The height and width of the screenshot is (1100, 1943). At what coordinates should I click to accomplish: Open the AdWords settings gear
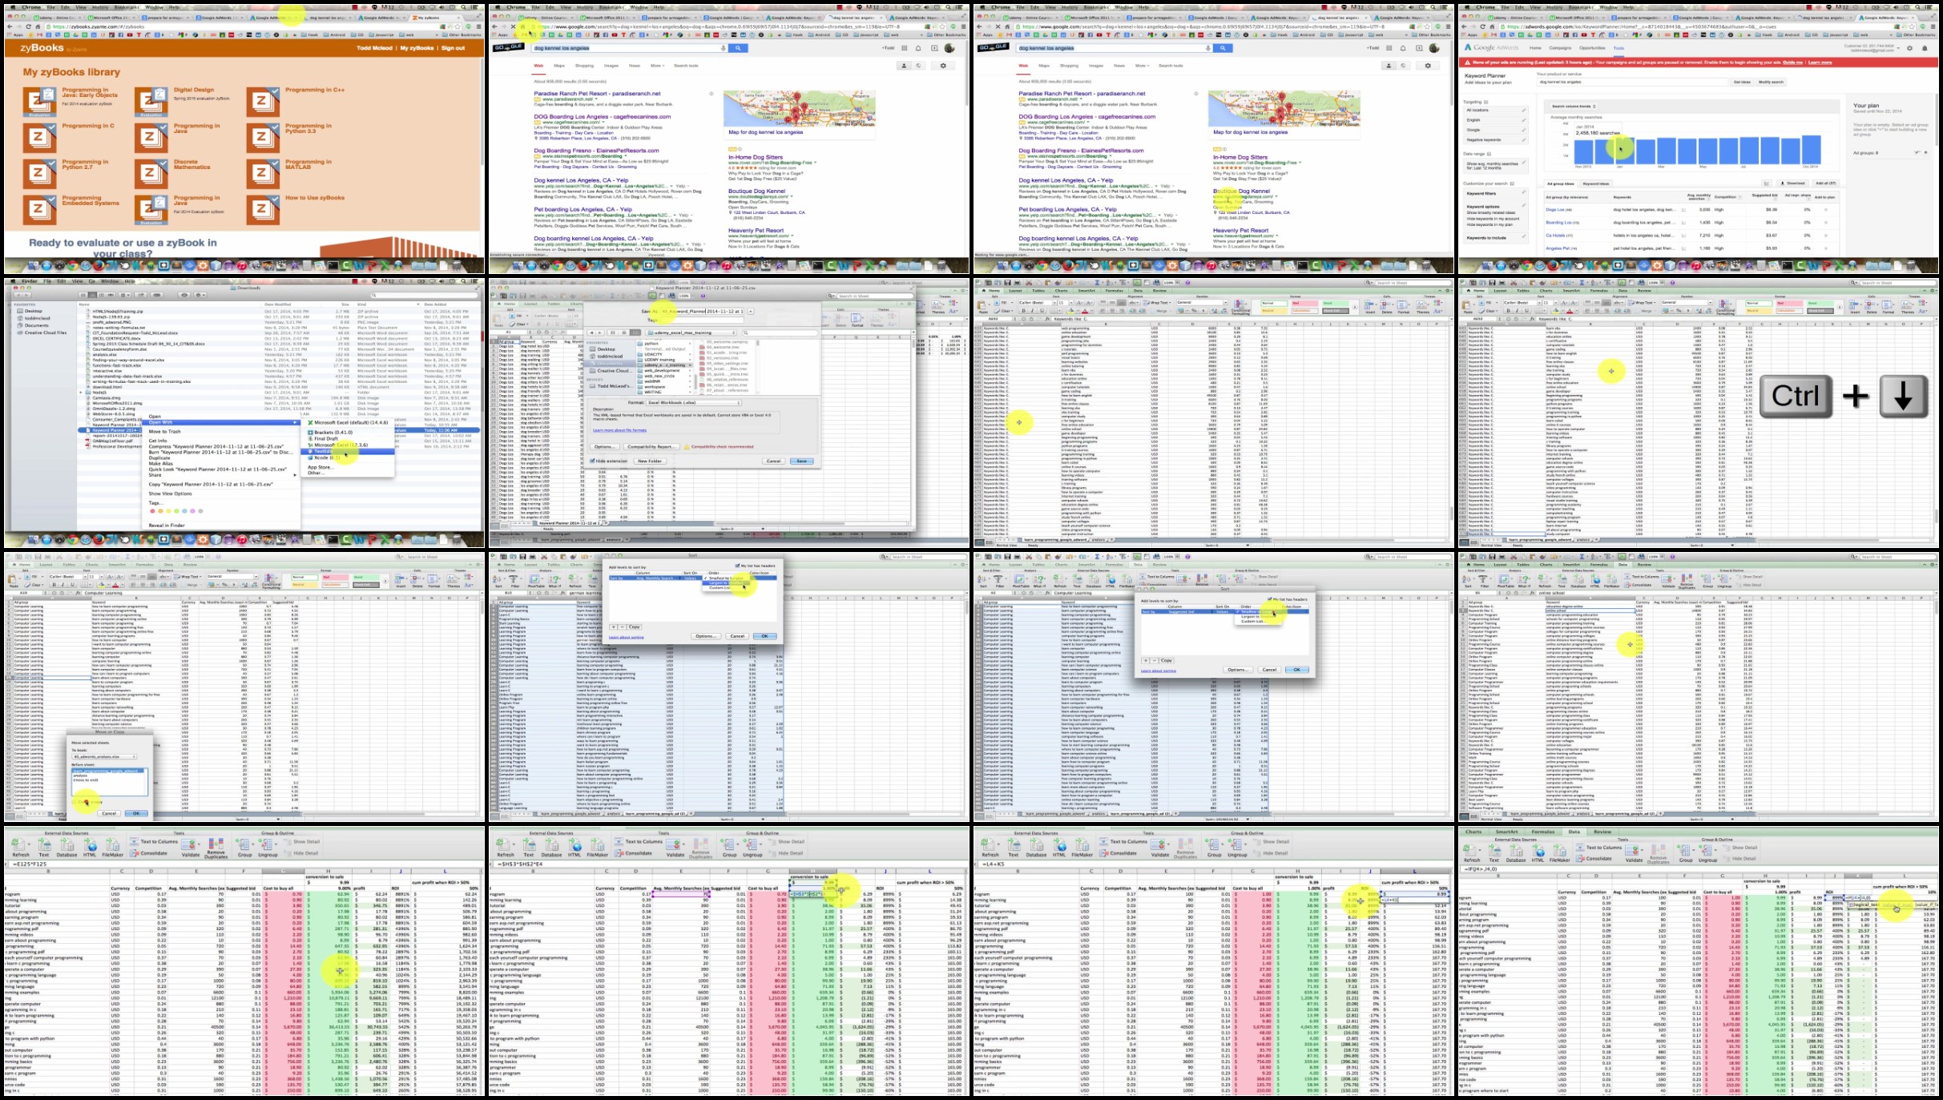(1909, 48)
